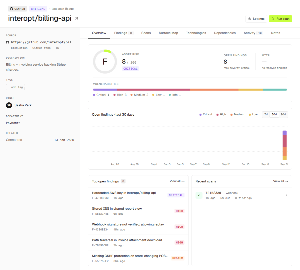Open the Surface Map tab

(168, 33)
